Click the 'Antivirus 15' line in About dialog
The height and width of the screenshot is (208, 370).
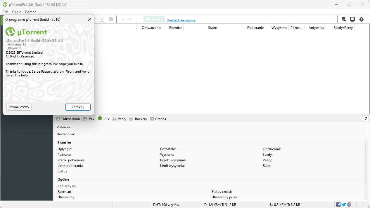pos(17,44)
